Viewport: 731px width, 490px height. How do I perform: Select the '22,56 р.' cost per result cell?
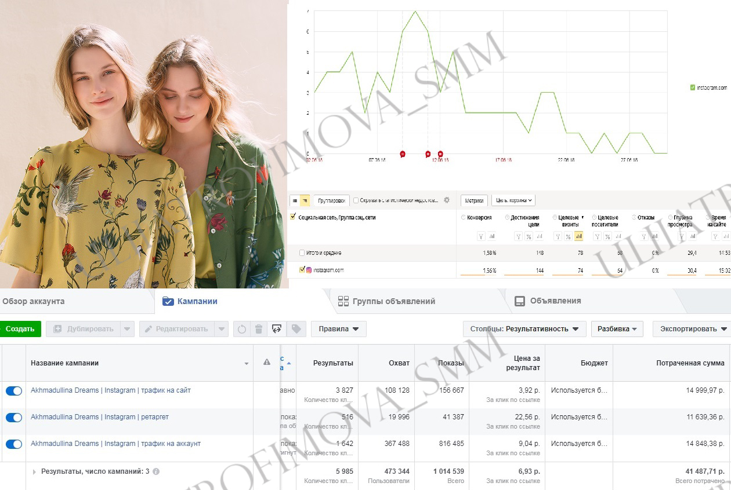[529, 417]
